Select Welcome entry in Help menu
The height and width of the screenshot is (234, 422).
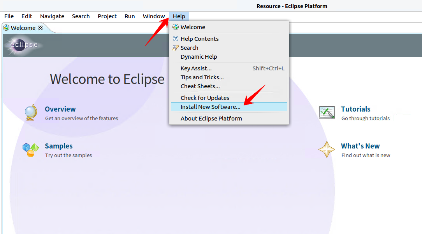click(229, 27)
